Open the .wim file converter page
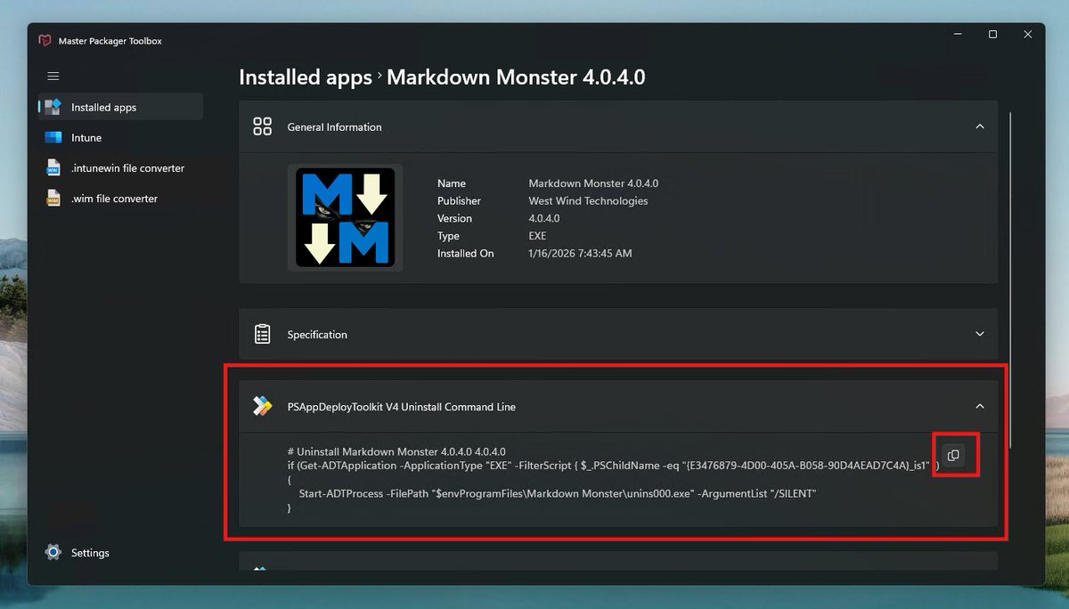 (x=121, y=199)
